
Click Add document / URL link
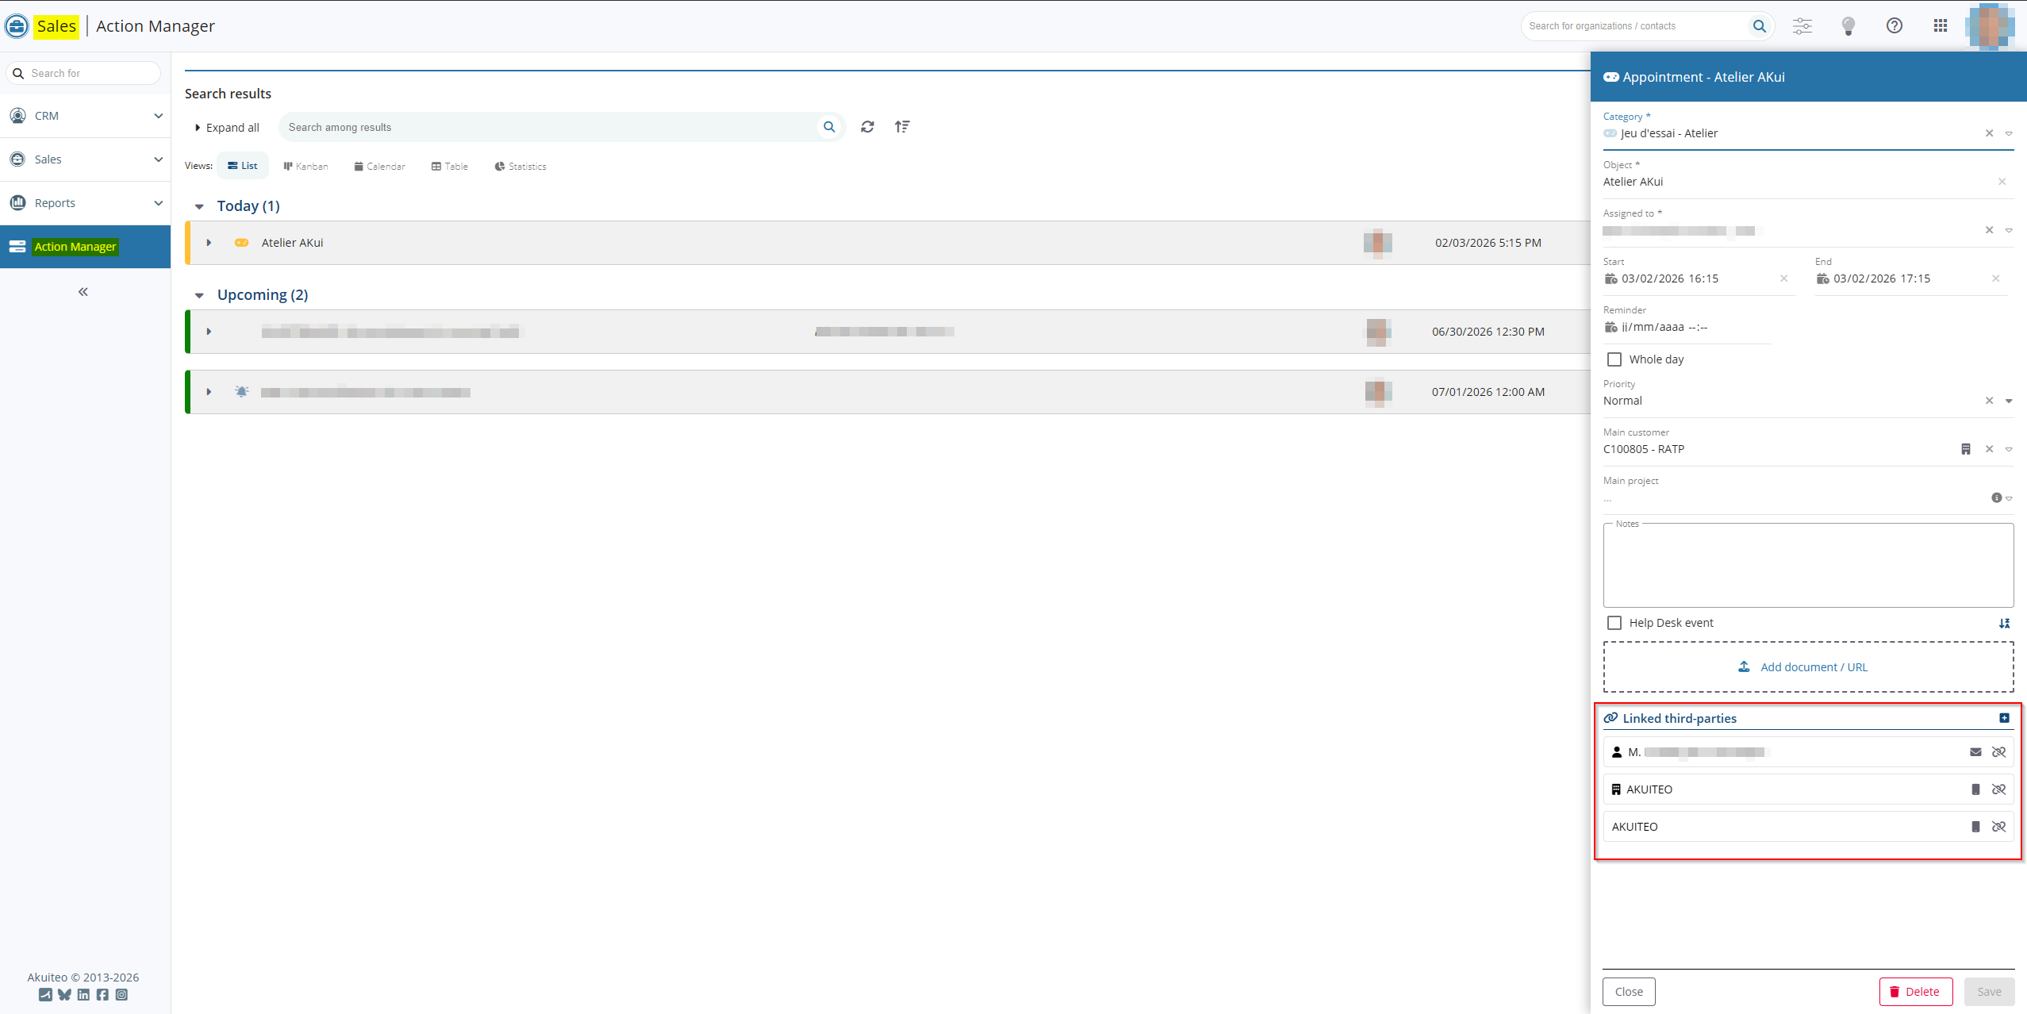[1813, 667]
